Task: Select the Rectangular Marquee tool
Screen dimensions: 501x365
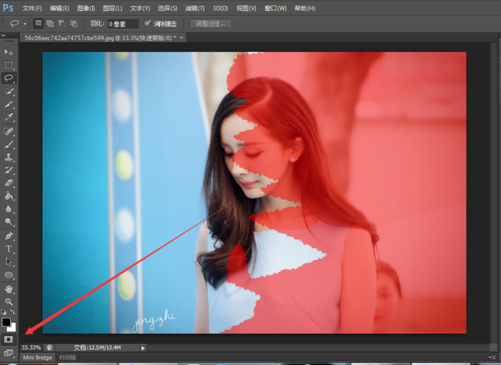Action: point(9,65)
